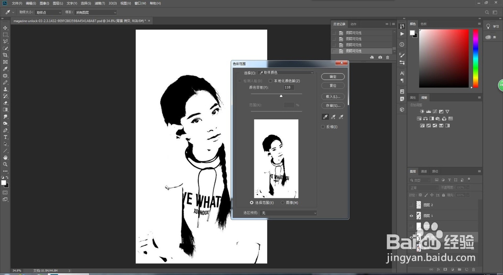
Task: Open the History panel flyout menu
Action: tap(393, 24)
